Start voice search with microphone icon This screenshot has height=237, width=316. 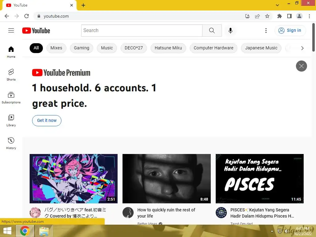(x=230, y=31)
